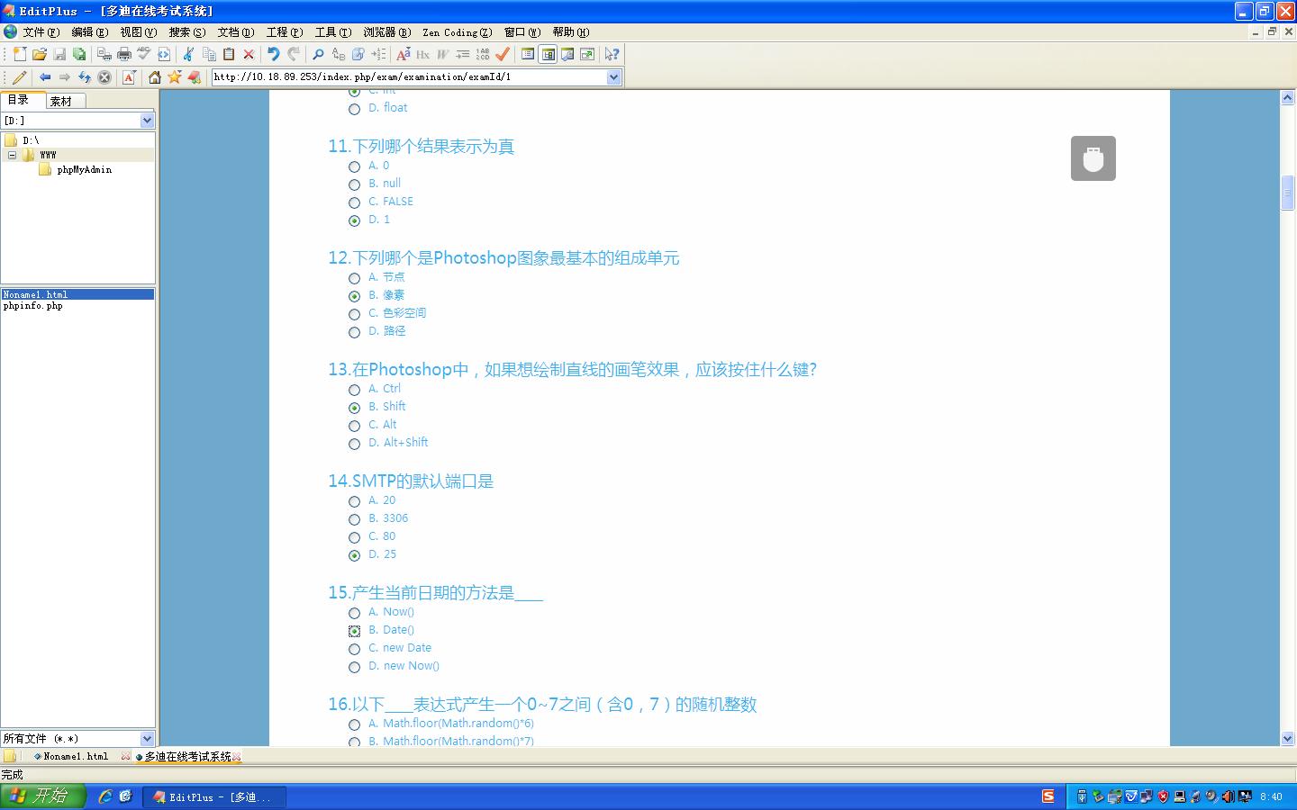This screenshot has height=810, width=1297.
Task: Select D. 路径 radio button
Action: [x=354, y=332]
